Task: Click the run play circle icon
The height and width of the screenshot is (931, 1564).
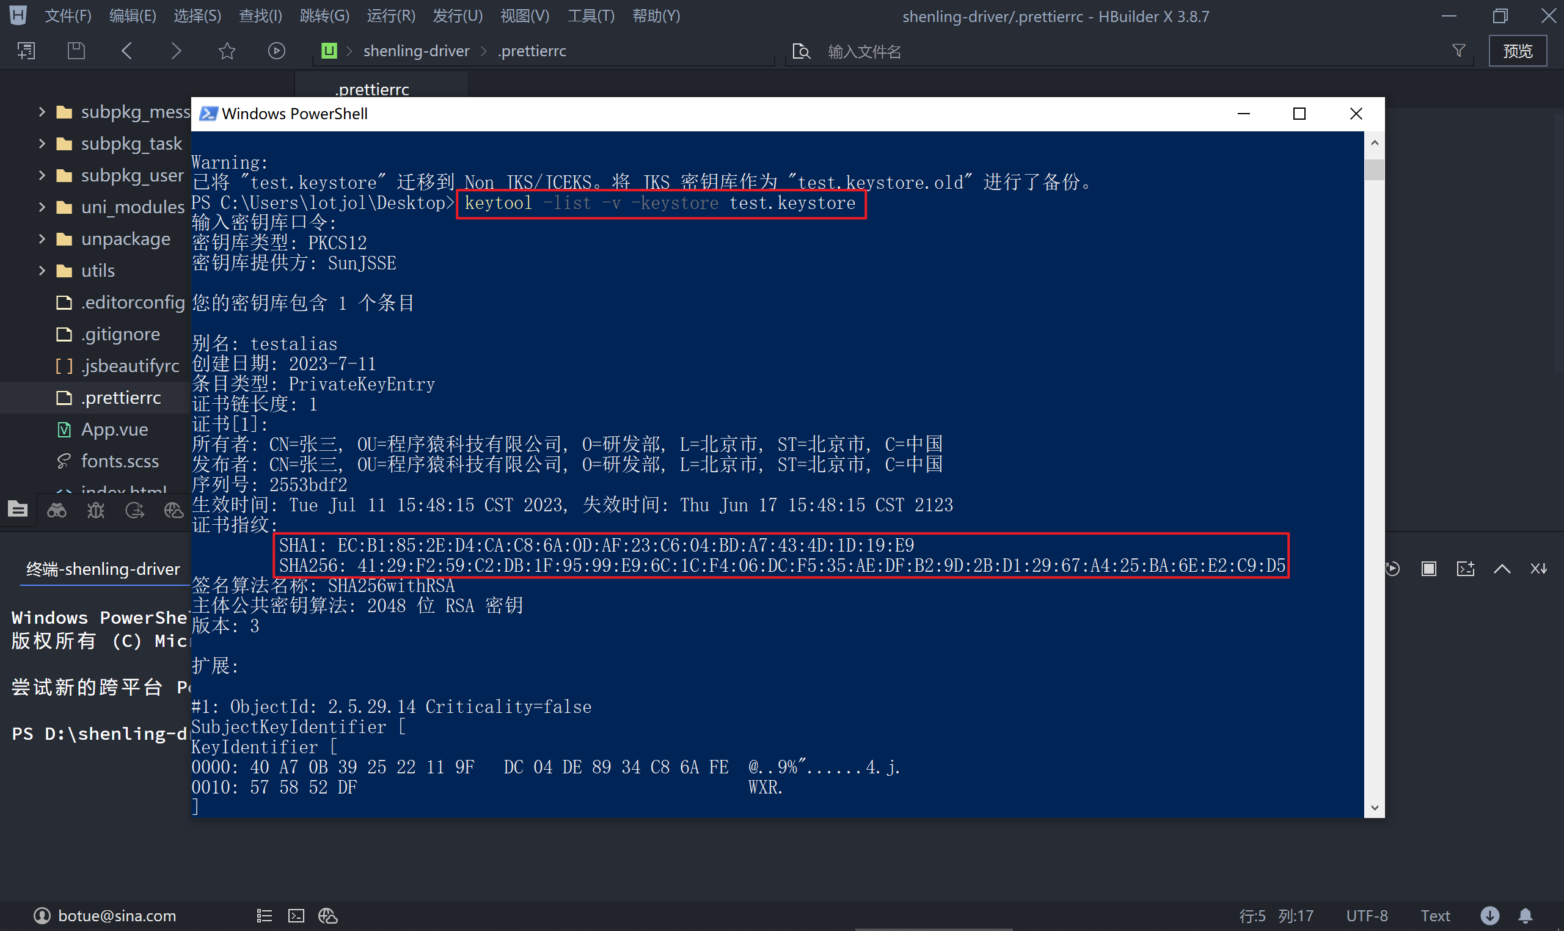Action: (276, 51)
